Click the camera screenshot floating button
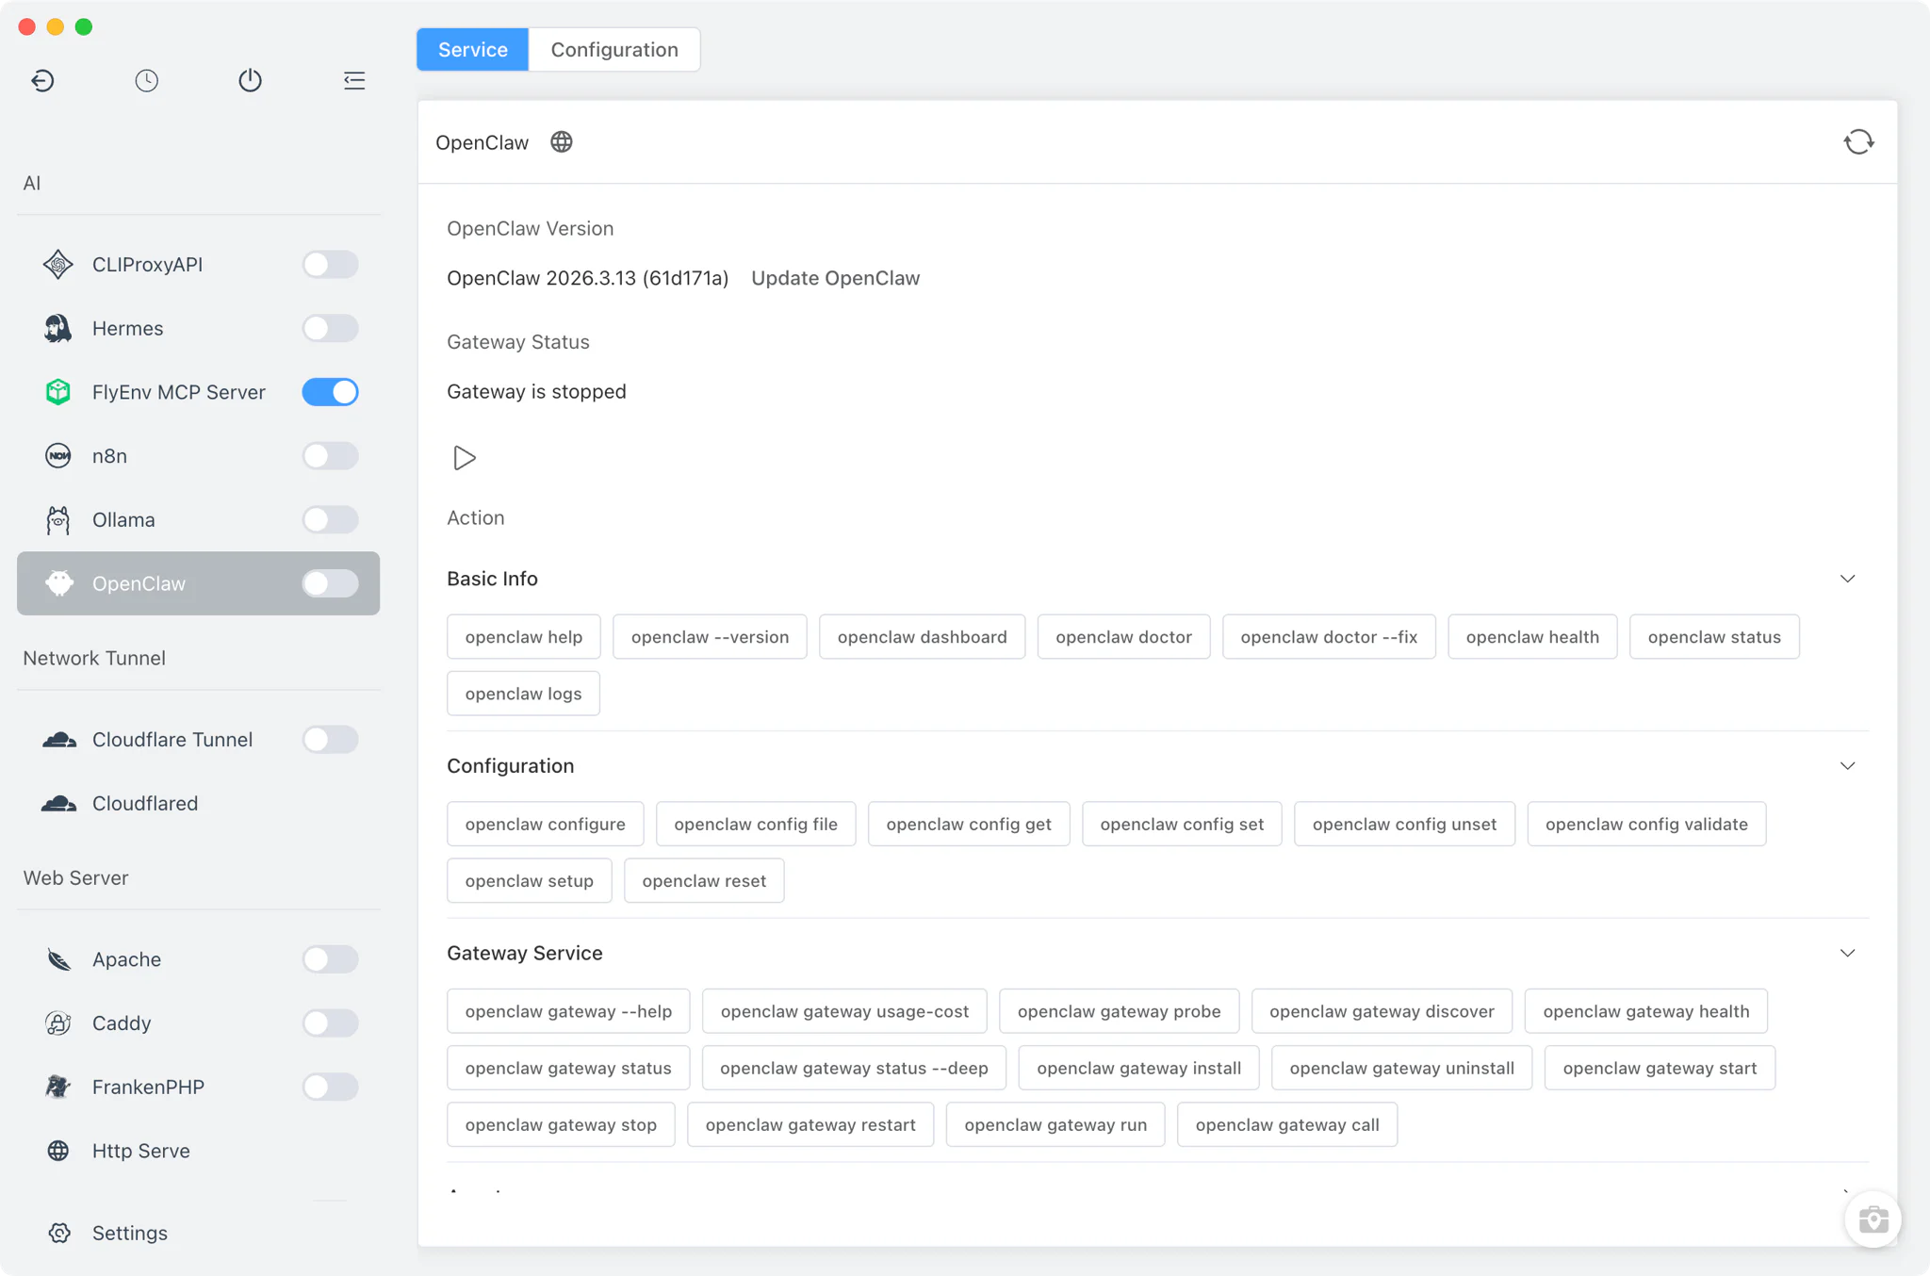This screenshot has height=1276, width=1930. coord(1873,1219)
